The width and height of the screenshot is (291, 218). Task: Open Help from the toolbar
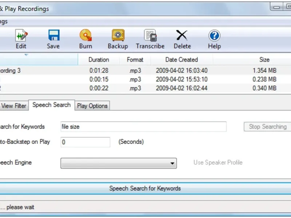[x=214, y=39]
